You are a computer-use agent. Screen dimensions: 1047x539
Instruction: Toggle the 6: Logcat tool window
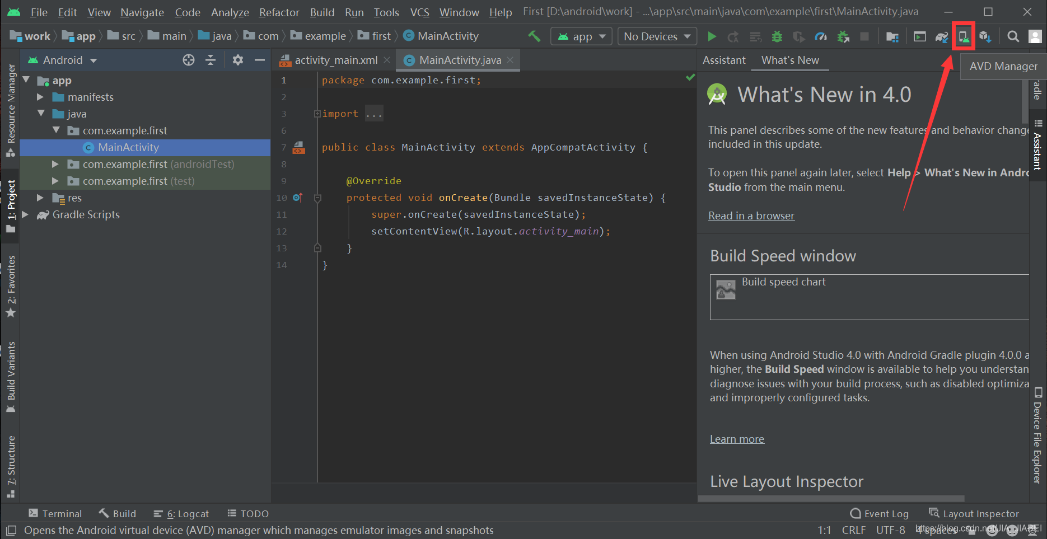pyautogui.click(x=181, y=514)
